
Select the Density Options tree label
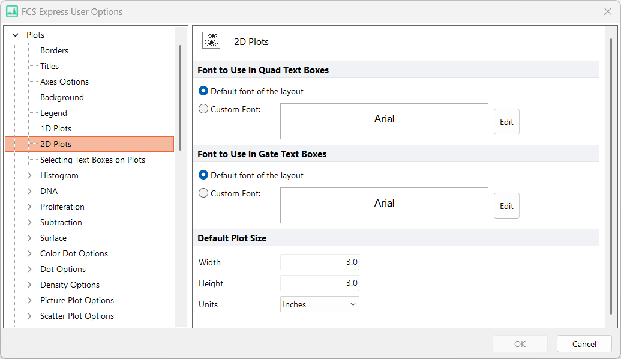(x=70, y=285)
